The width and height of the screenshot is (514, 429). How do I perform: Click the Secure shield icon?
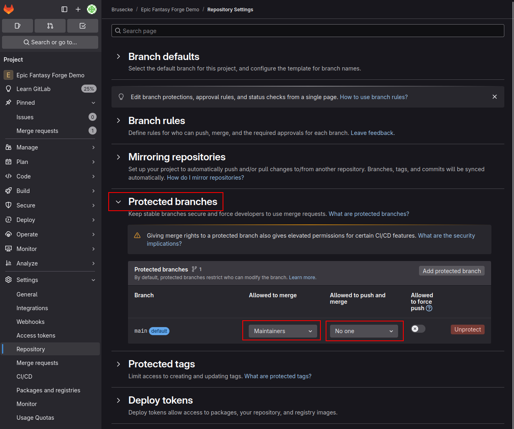point(8,205)
